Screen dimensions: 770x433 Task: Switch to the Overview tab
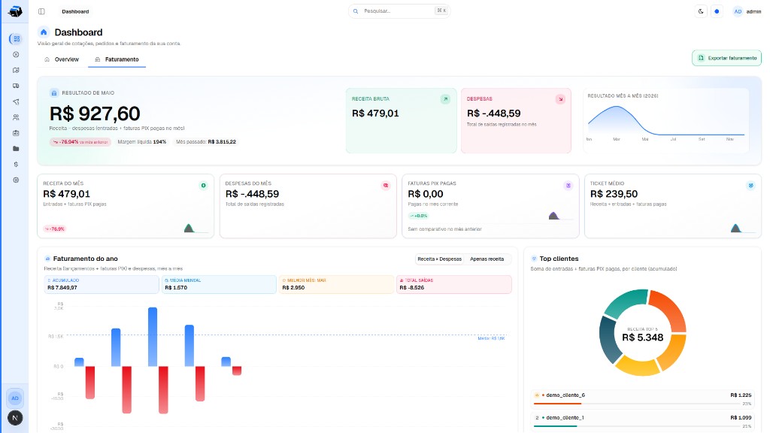coord(62,59)
